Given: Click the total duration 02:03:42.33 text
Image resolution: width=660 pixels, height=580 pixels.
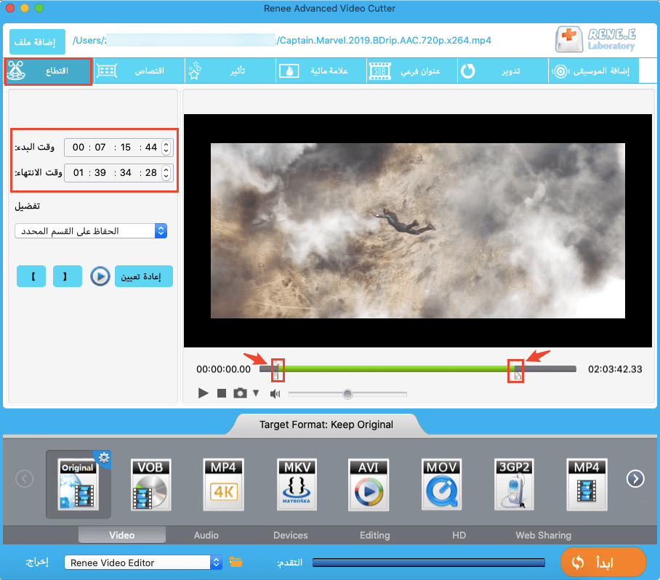Looking at the screenshot, I should [x=615, y=369].
